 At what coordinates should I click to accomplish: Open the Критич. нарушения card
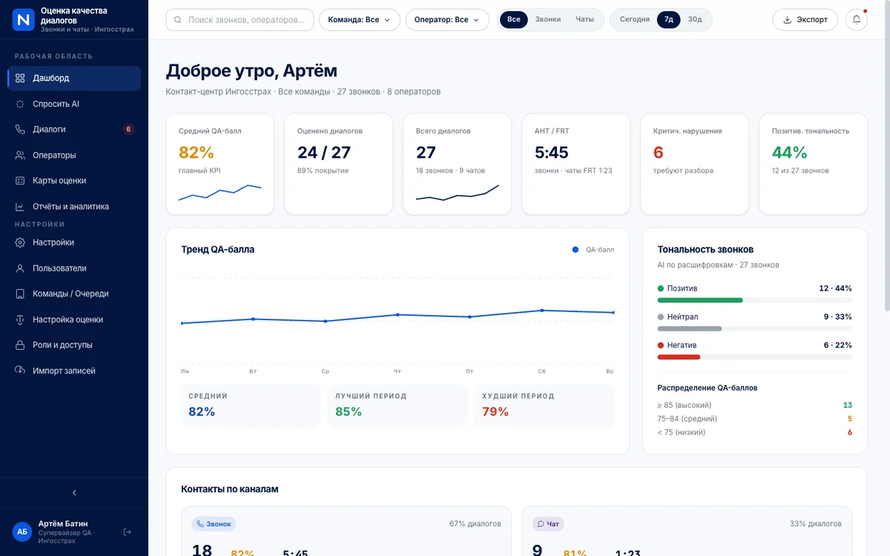pos(694,164)
